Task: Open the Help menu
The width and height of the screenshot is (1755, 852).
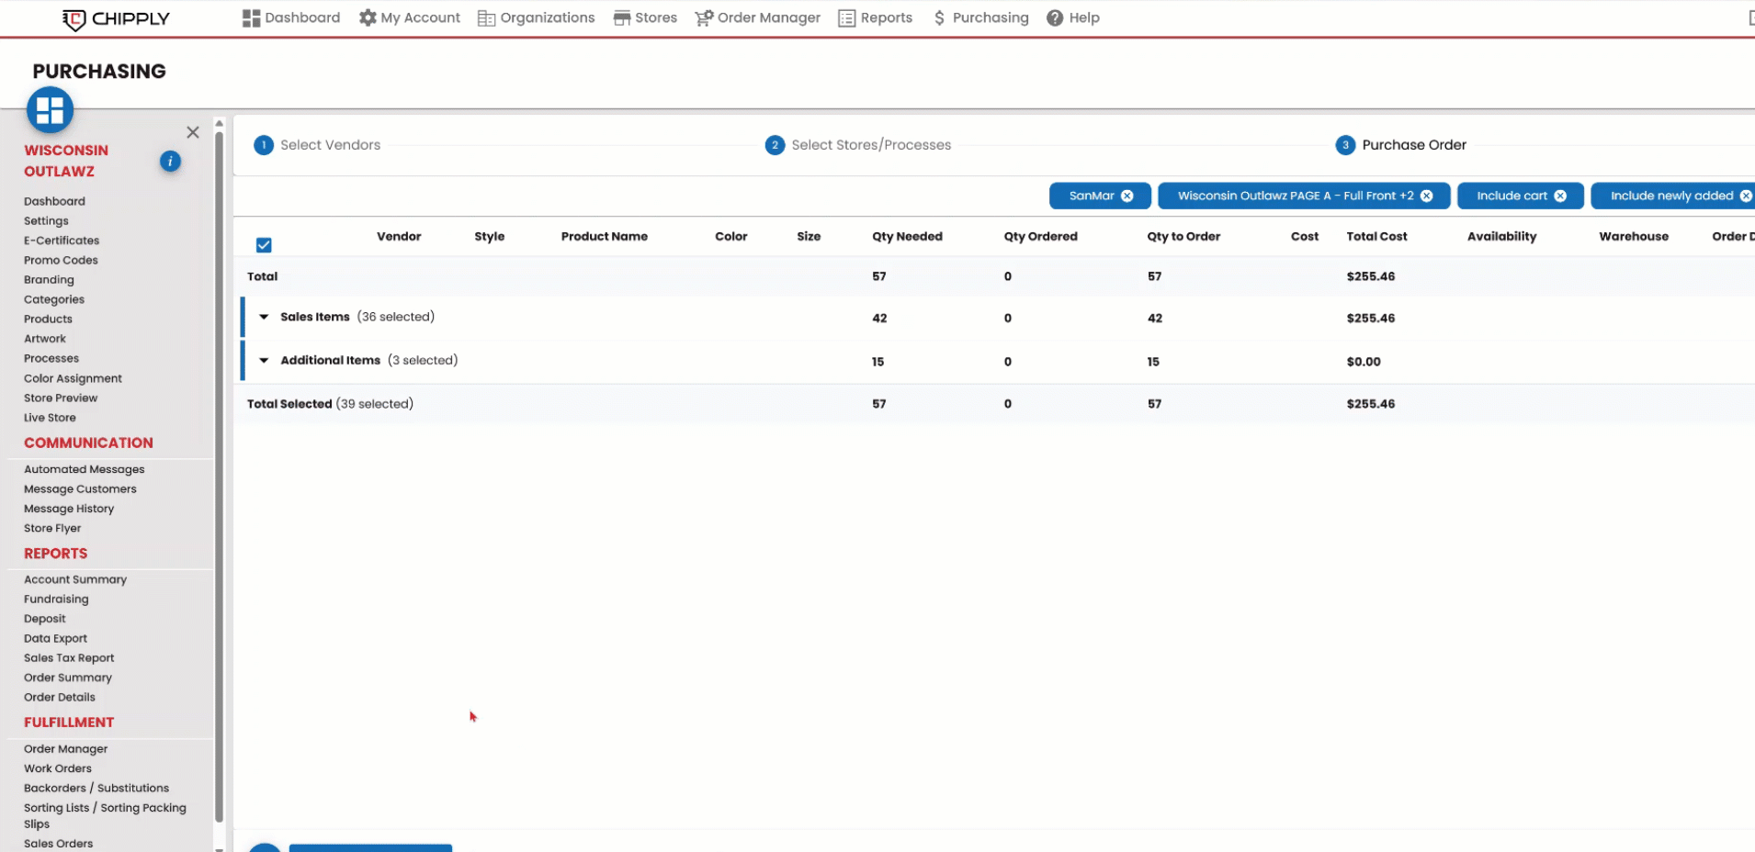Action: (1073, 17)
